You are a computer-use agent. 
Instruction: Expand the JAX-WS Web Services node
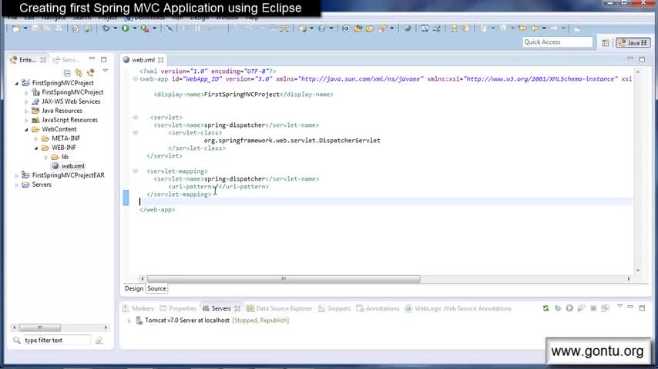26,101
